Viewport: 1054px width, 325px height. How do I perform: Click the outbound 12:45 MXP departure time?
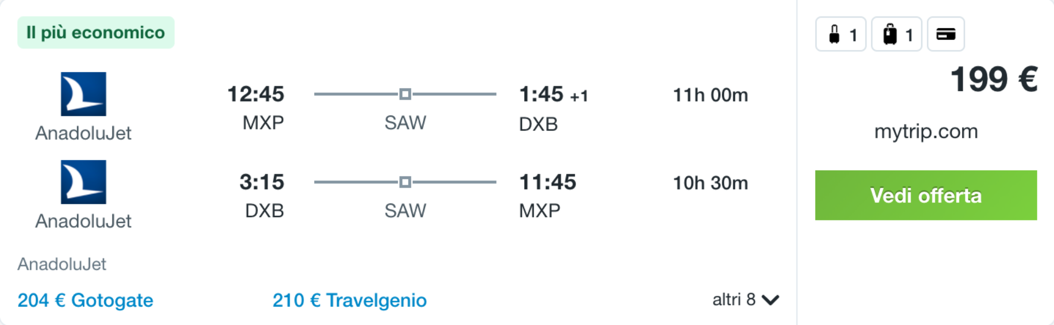click(255, 94)
